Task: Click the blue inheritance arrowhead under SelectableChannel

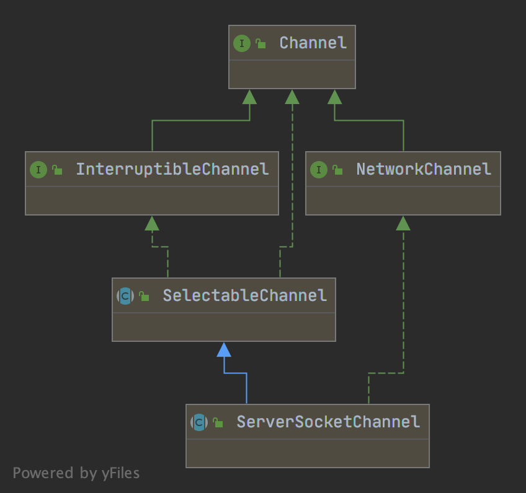Action: [x=224, y=350]
